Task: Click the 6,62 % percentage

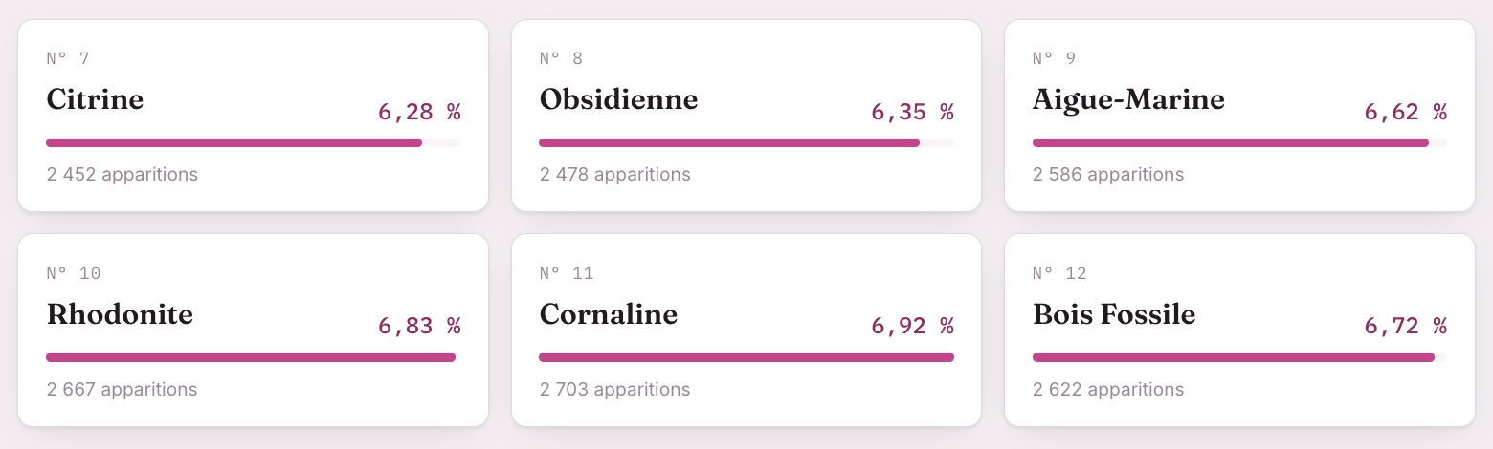Action: (1405, 112)
